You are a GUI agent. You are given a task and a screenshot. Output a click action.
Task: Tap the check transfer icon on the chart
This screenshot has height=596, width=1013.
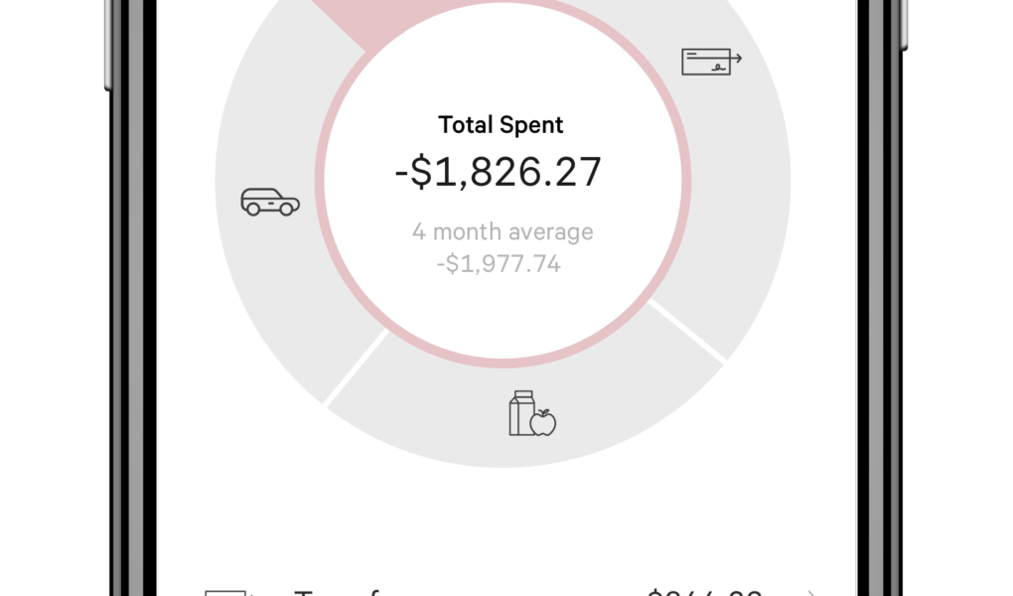tap(711, 62)
